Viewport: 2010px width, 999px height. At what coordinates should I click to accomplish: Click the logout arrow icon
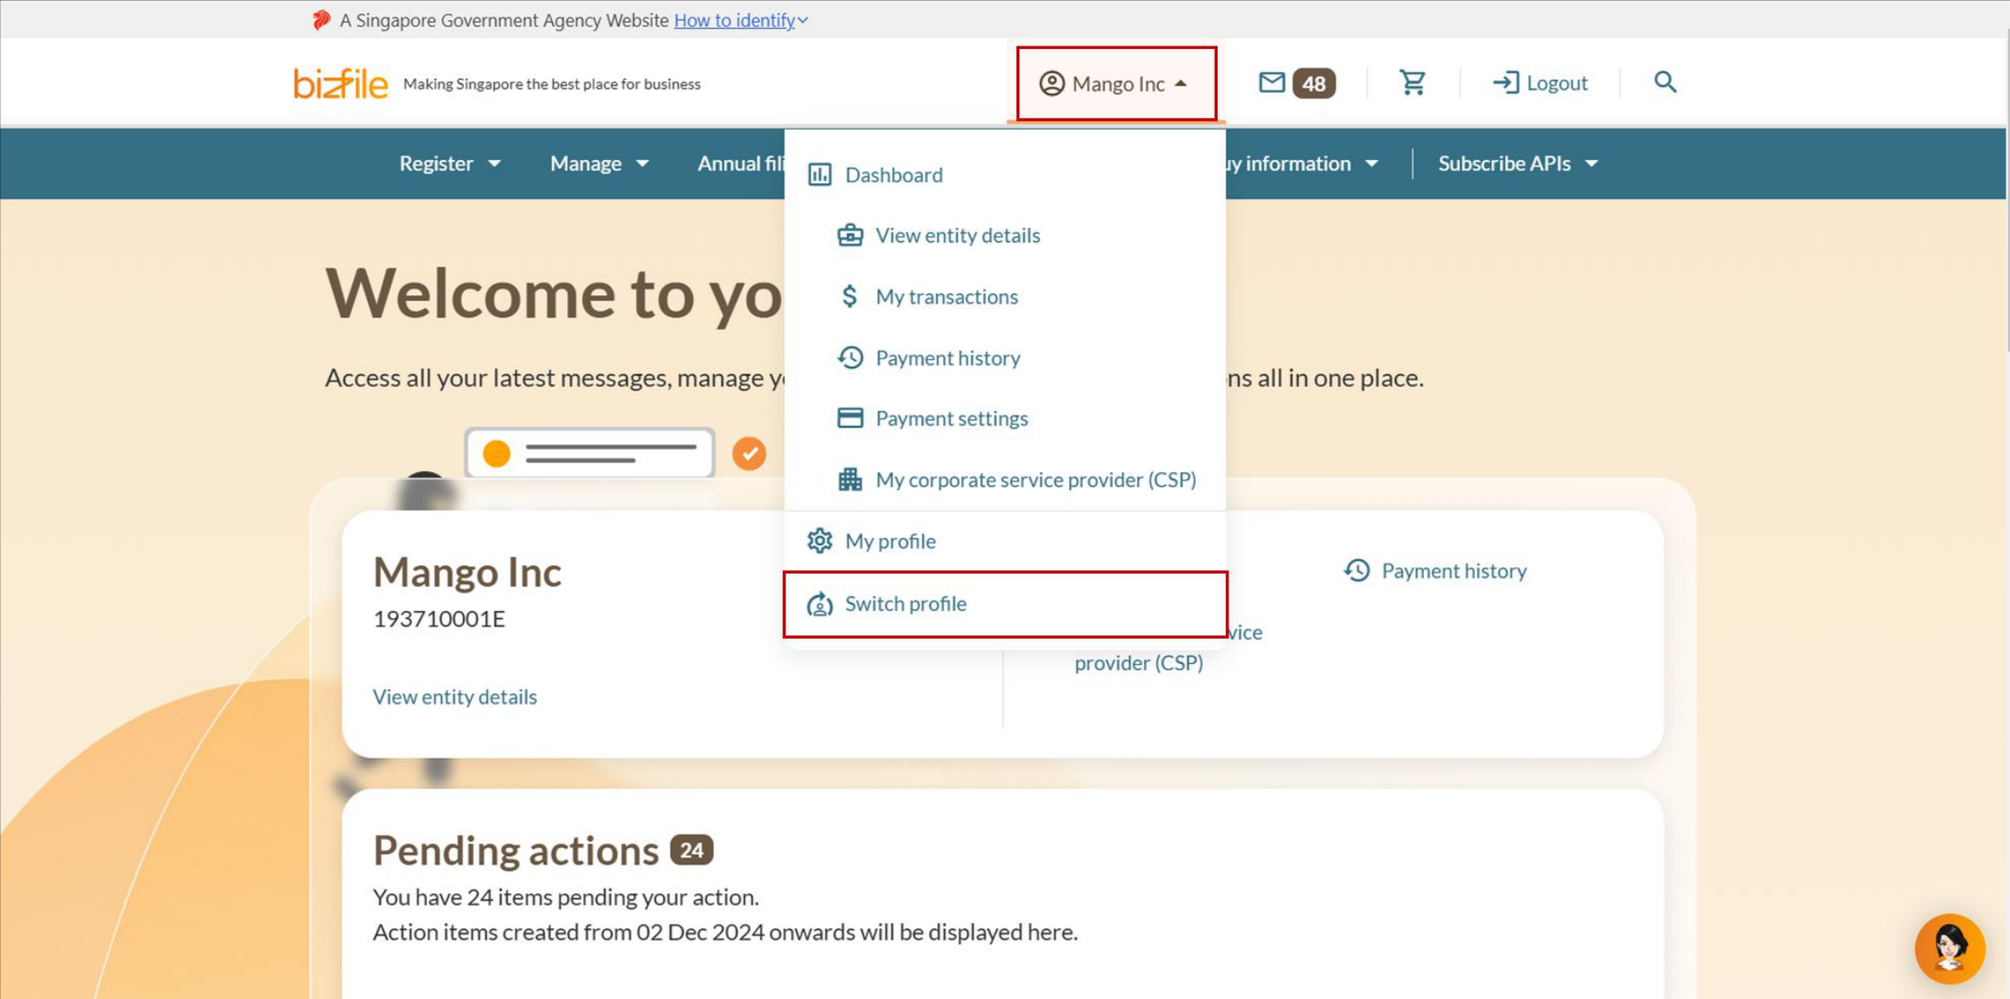point(1505,83)
